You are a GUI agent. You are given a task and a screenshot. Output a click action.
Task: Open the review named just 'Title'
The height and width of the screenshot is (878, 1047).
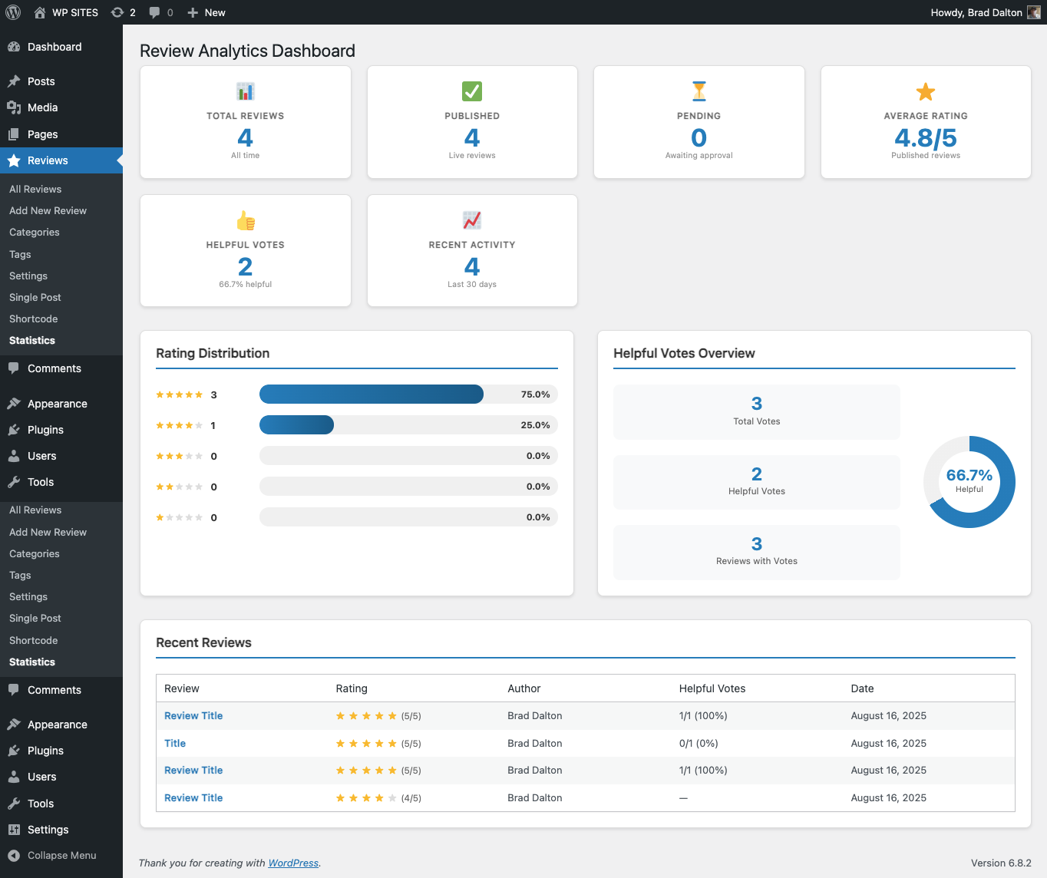tap(175, 743)
